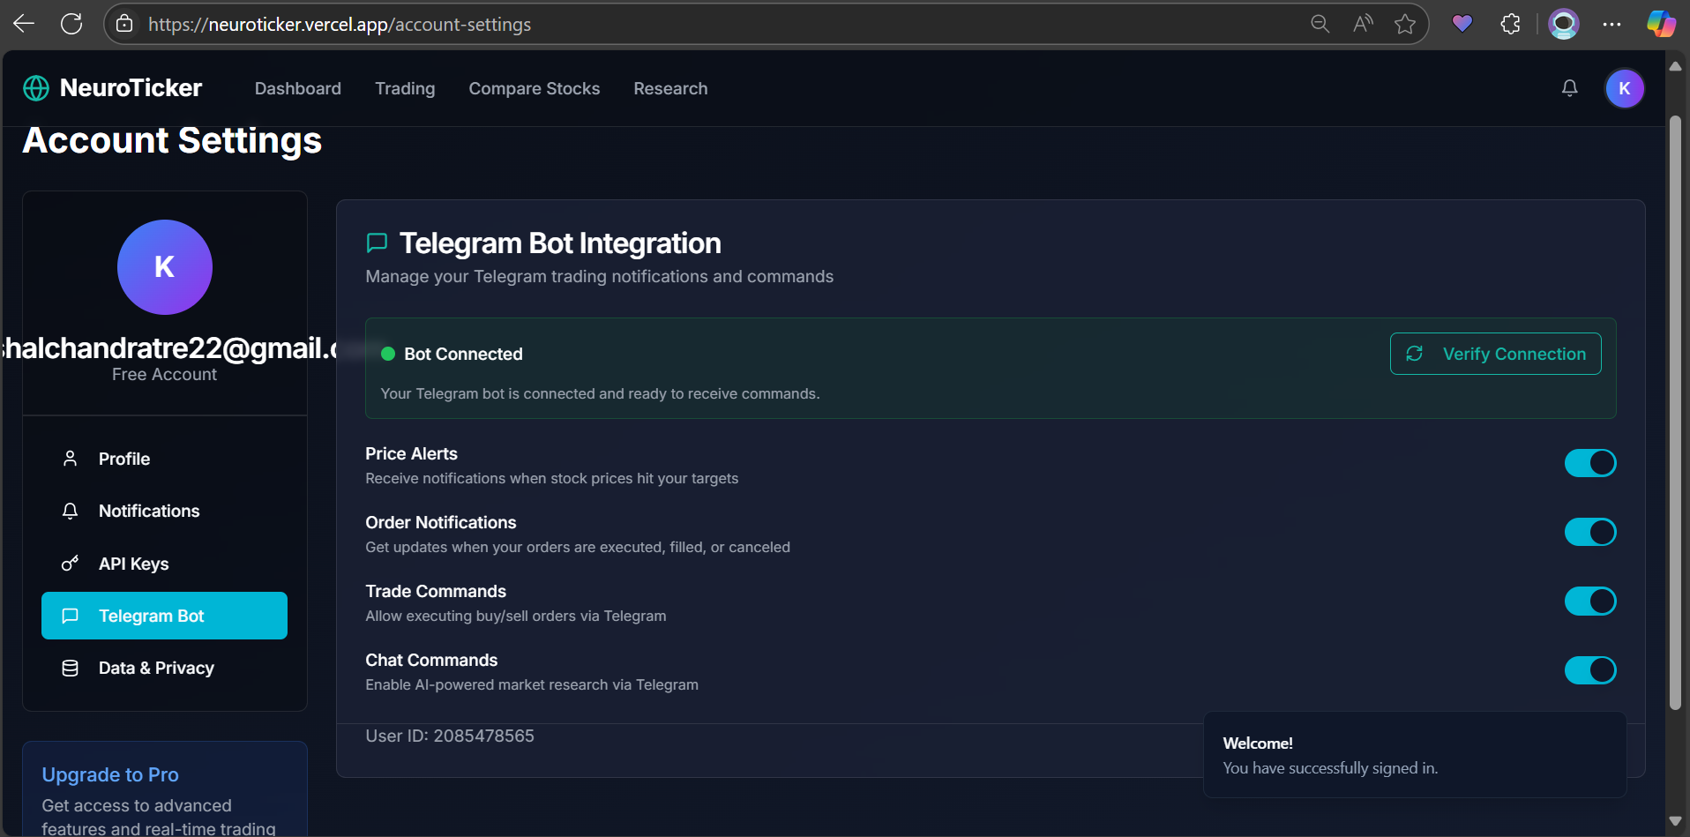Click the Bot Connected status label
The image size is (1690, 837).
463,354
